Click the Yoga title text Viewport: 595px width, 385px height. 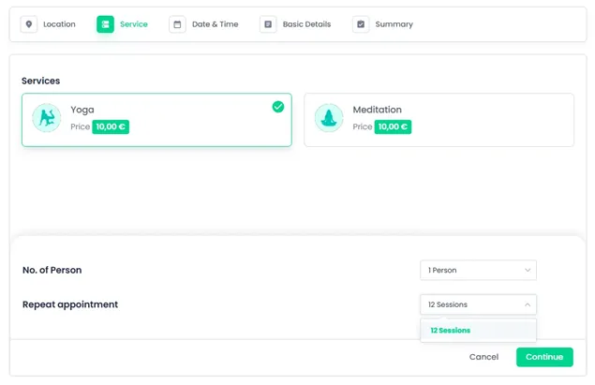[x=82, y=110]
